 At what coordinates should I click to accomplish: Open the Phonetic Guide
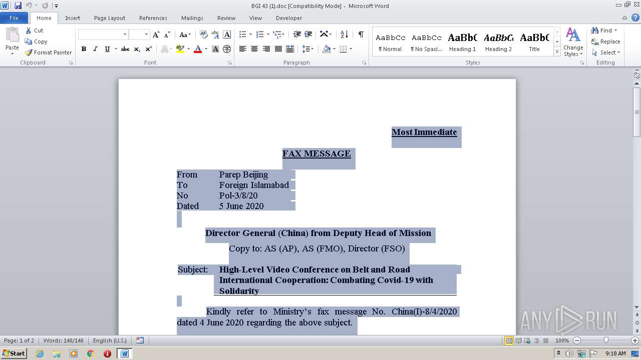click(x=215, y=34)
